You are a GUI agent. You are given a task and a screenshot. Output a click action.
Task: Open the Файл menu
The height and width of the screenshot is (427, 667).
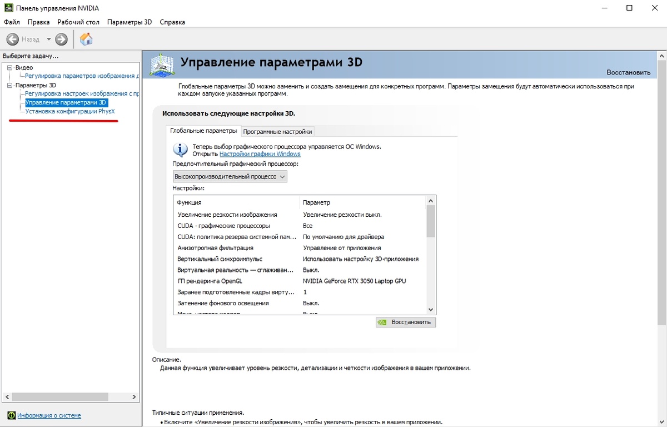12,22
